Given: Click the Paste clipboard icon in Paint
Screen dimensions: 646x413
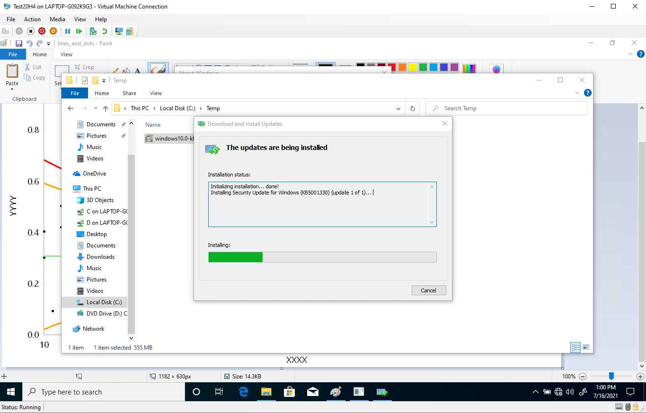Looking at the screenshot, I should click(x=12, y=71).
